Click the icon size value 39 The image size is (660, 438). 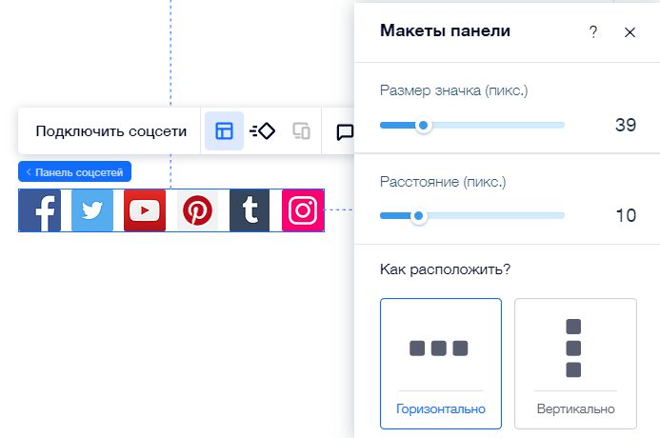click(626, 125)
